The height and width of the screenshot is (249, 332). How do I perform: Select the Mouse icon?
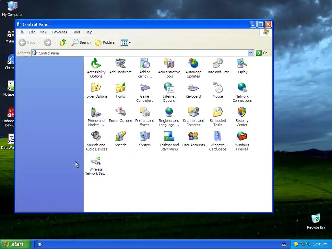click(x=218, y=90)
